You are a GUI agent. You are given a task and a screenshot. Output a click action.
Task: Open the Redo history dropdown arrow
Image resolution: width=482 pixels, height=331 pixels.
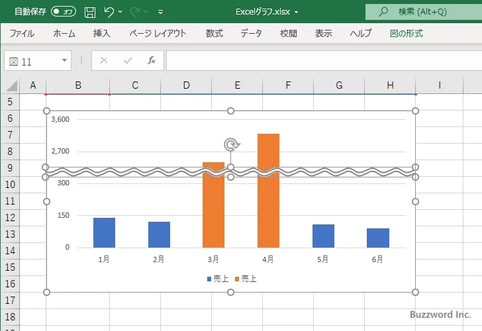point(146,12)
